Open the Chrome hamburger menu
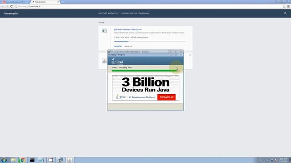Image resolution: width=291 pixels, height=163 pixels. click(x=288, y=6)
